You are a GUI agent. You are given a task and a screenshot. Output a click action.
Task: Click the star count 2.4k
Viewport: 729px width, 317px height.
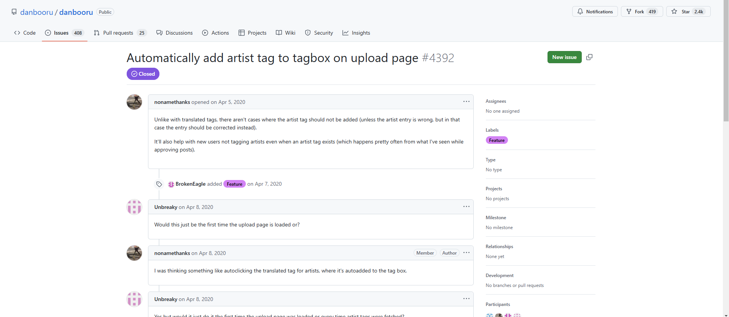point(699,11)
